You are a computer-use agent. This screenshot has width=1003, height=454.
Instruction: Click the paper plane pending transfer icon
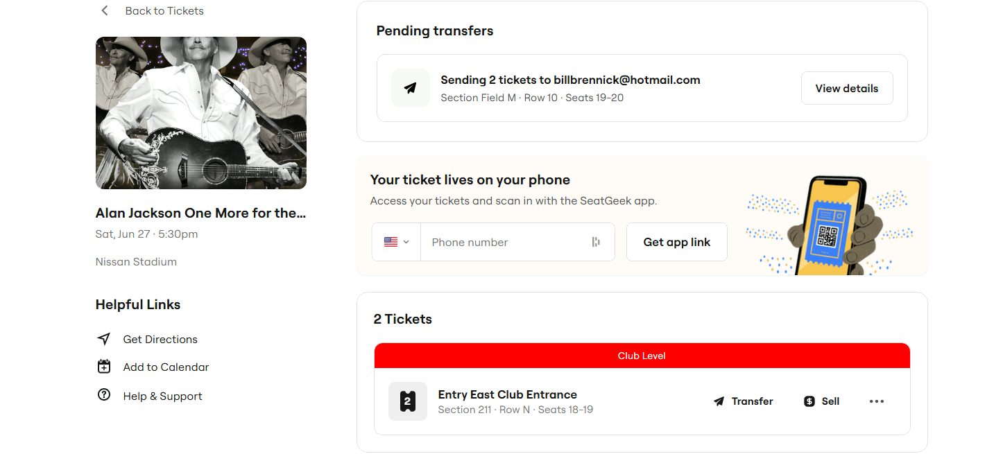(411, 88)
